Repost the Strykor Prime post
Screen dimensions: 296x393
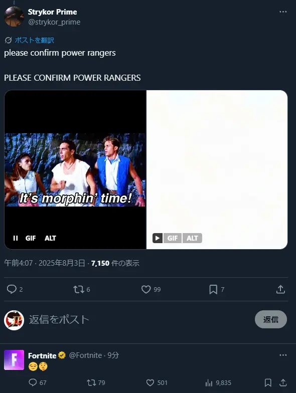78,290
